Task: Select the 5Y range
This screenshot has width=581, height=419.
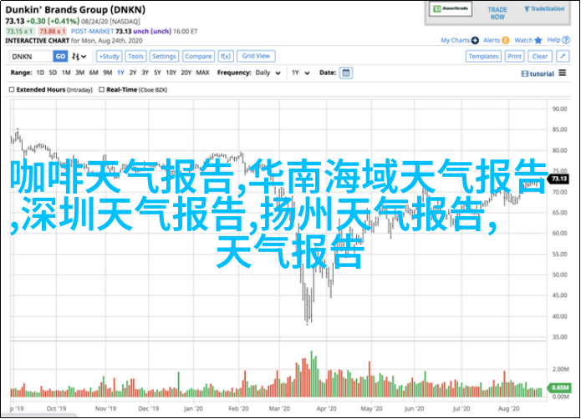Action: pyautogui.click(x=157, y=73)
